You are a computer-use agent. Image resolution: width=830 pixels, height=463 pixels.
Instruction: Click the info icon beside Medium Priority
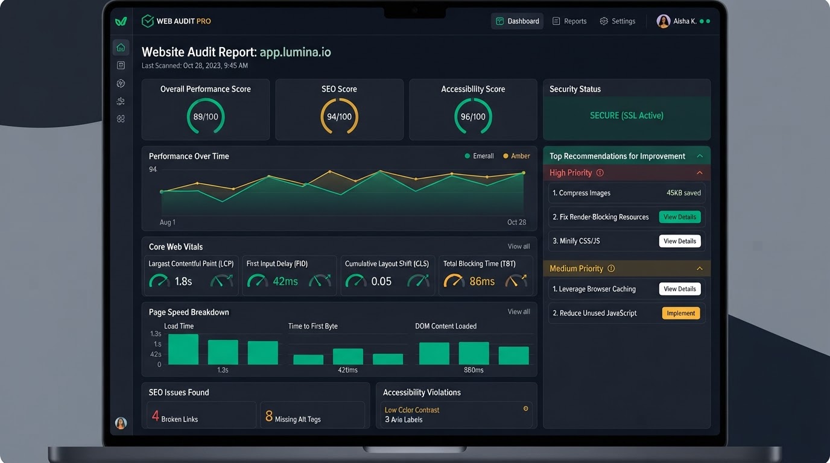[x=611, y=268]
